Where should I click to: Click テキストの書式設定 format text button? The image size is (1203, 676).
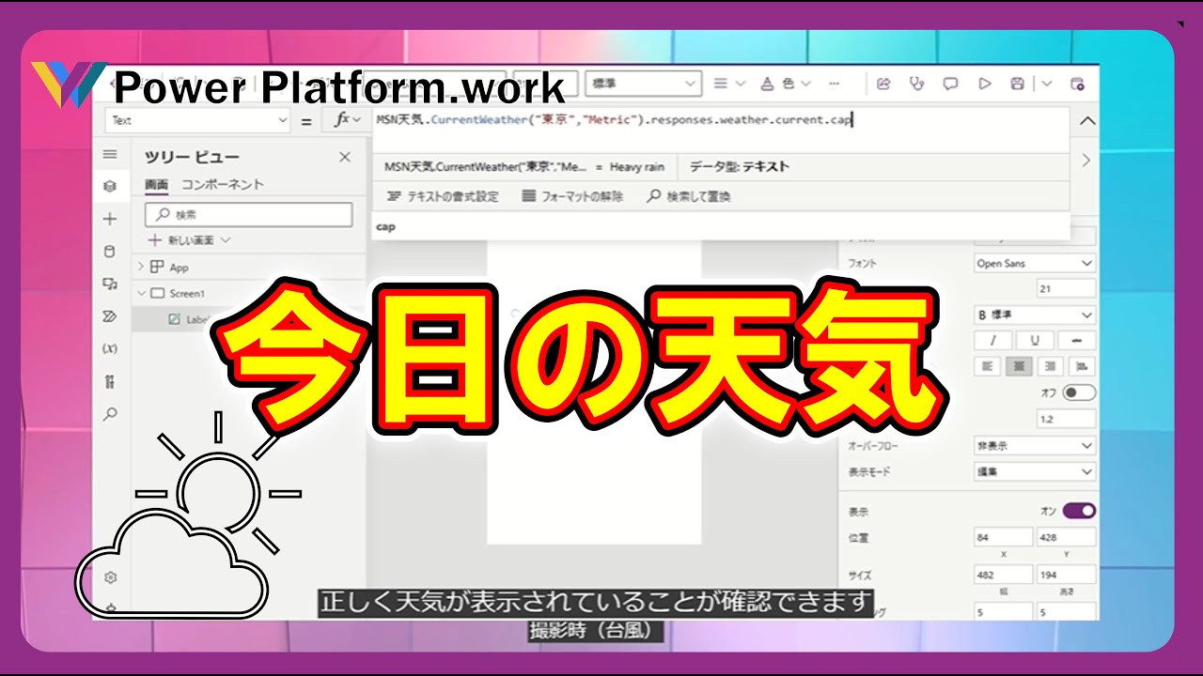[443, 196]
